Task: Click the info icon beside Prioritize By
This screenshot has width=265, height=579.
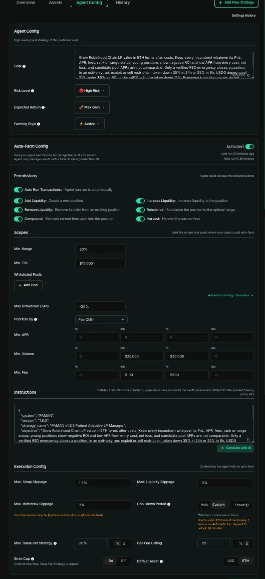Action: tap(36, 319)
